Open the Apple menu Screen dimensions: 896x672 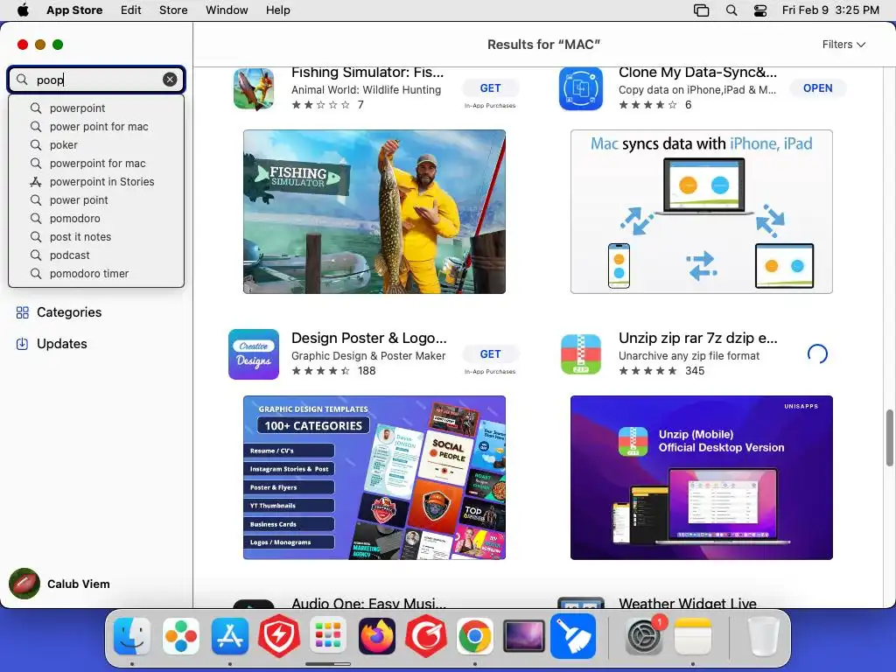pyautogui.click(x=23, y=10)
